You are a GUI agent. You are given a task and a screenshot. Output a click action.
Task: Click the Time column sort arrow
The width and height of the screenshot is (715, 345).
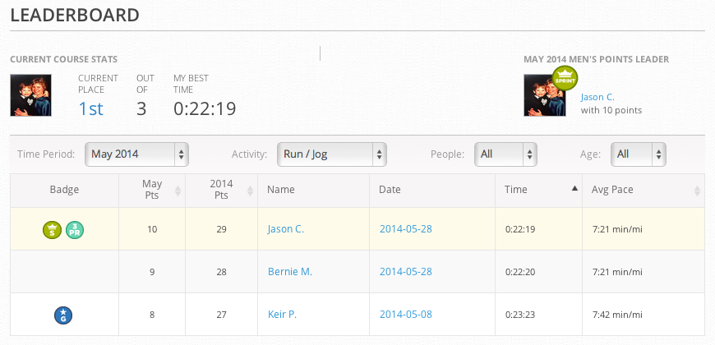click(x=574, y=189)
